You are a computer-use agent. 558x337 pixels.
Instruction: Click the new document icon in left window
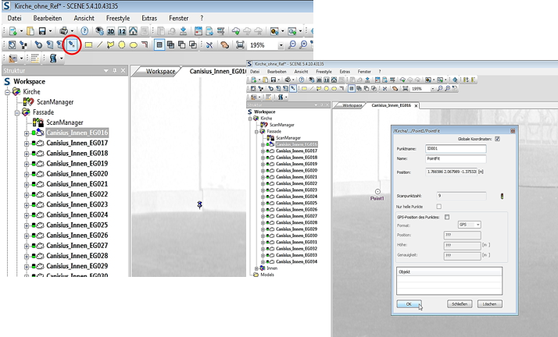coord(13,31)
